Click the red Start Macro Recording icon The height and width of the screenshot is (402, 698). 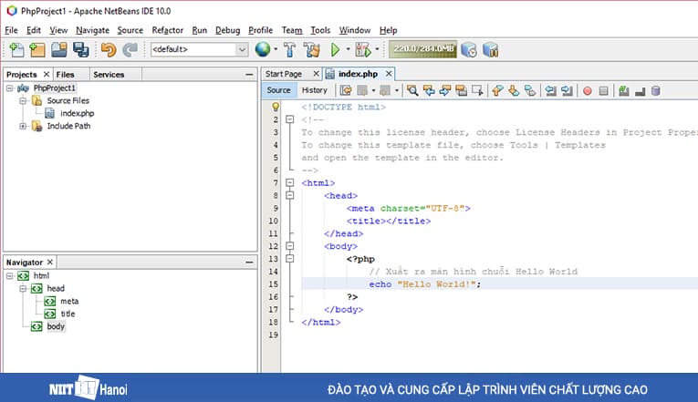tap(588, 91)
